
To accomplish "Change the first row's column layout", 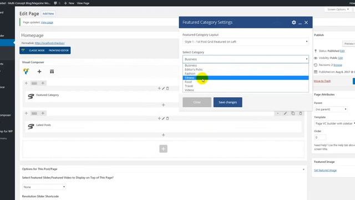I will click(34, 83).
